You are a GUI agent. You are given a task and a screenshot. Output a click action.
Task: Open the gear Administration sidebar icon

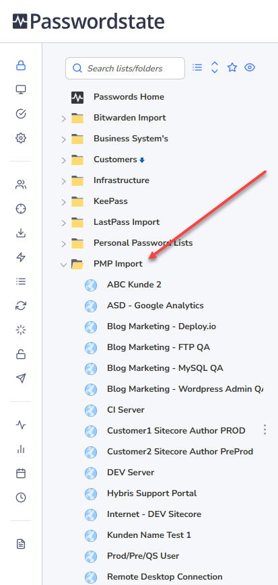click(21, 139)
